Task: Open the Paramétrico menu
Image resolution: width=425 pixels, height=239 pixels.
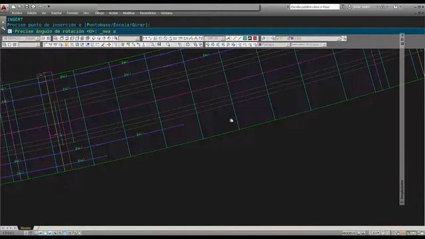Action: 147,13
